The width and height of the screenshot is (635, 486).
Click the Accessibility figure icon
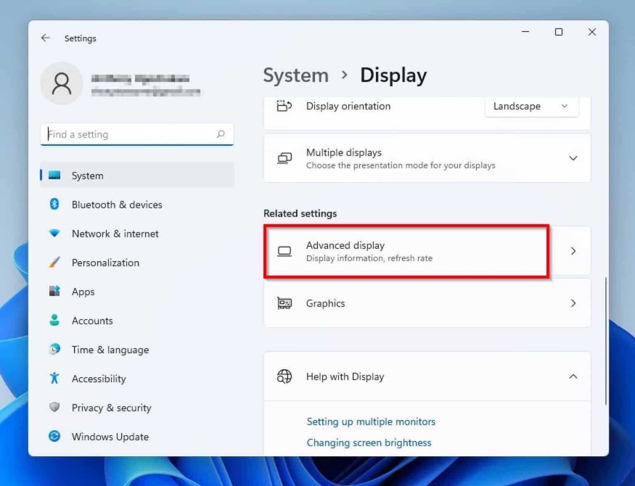click(55, 378)
